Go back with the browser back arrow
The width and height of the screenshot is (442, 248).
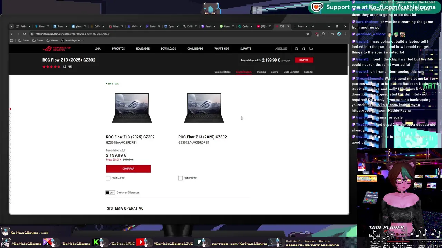click(x=11, y=34)
